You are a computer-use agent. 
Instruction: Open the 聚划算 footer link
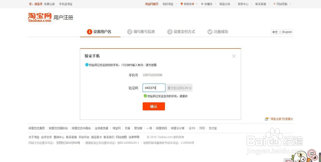pos(138,128)
